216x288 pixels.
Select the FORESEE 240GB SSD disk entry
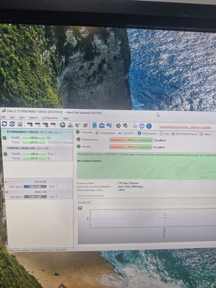coord(37,153)
